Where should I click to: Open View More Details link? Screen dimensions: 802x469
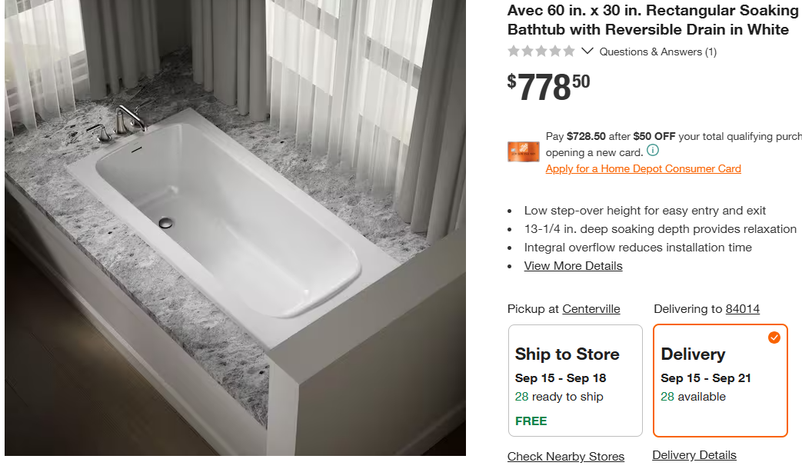coord(573,266)
